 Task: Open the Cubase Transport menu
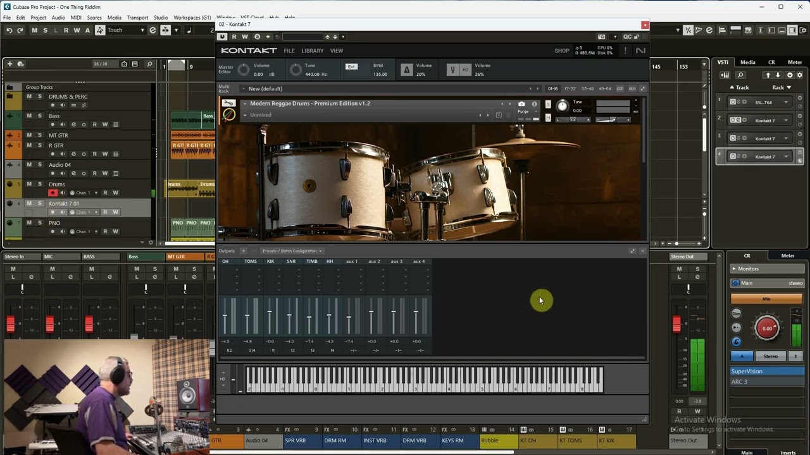[x=137, y=18]
